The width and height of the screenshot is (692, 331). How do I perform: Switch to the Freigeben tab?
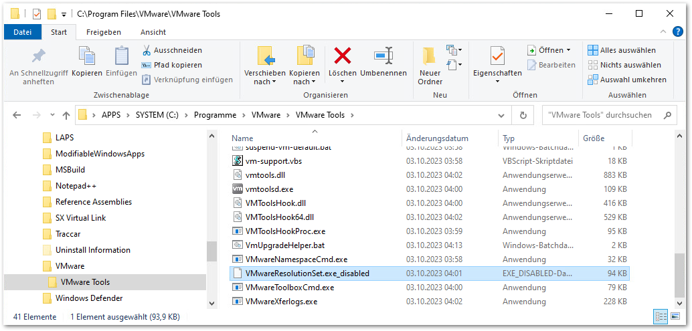coord(104,32)
